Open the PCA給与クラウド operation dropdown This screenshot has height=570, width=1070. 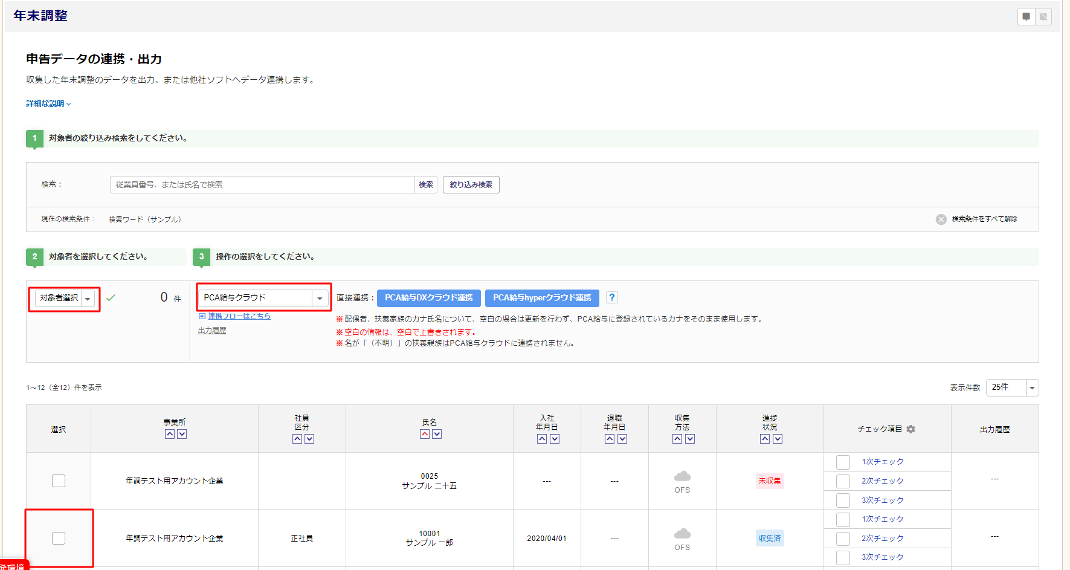click(x=263, y=298)
